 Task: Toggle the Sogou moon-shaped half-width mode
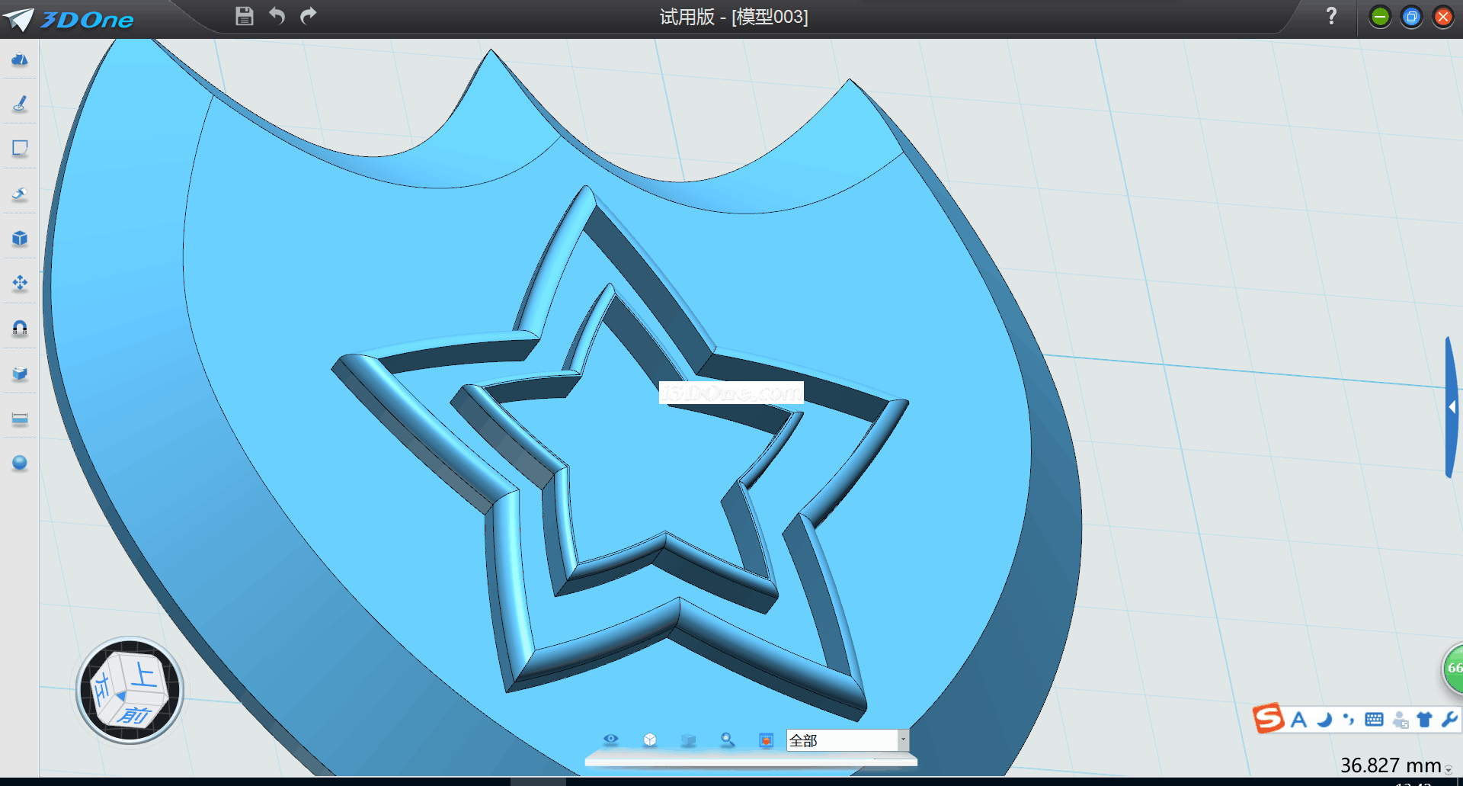tap(1324, 720)
